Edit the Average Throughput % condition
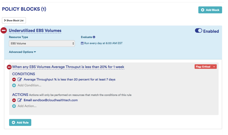 [20, 79]
